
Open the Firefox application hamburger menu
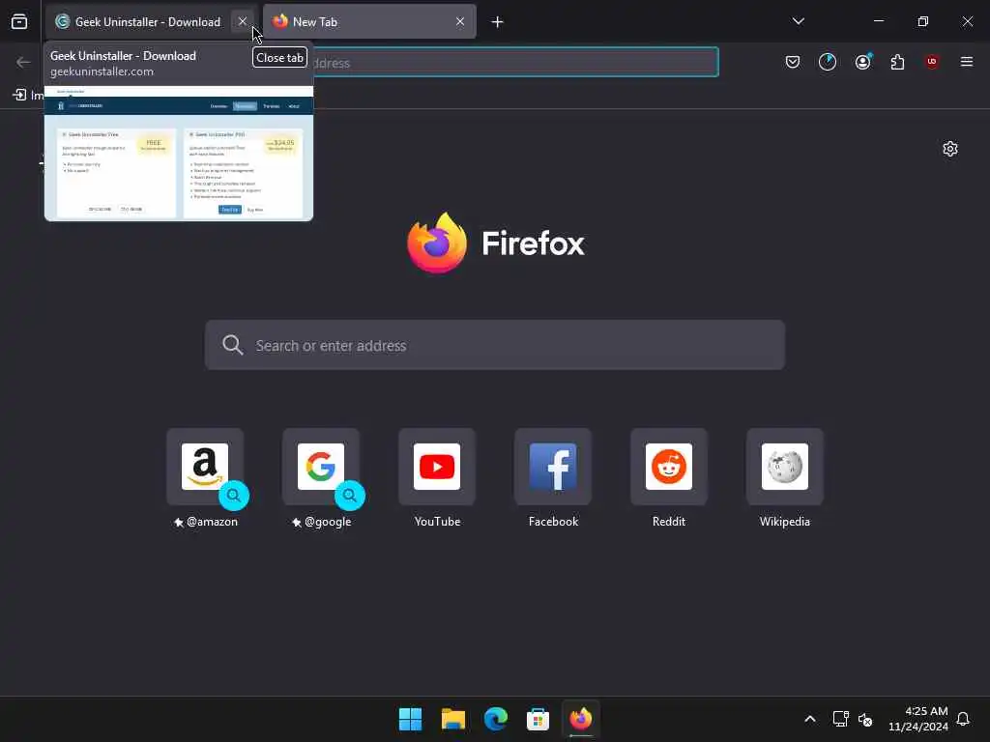click(x=967, y=62)
